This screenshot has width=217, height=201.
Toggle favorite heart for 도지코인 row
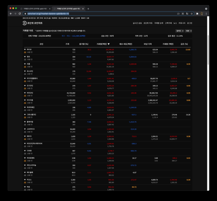[x=25, y=85]
